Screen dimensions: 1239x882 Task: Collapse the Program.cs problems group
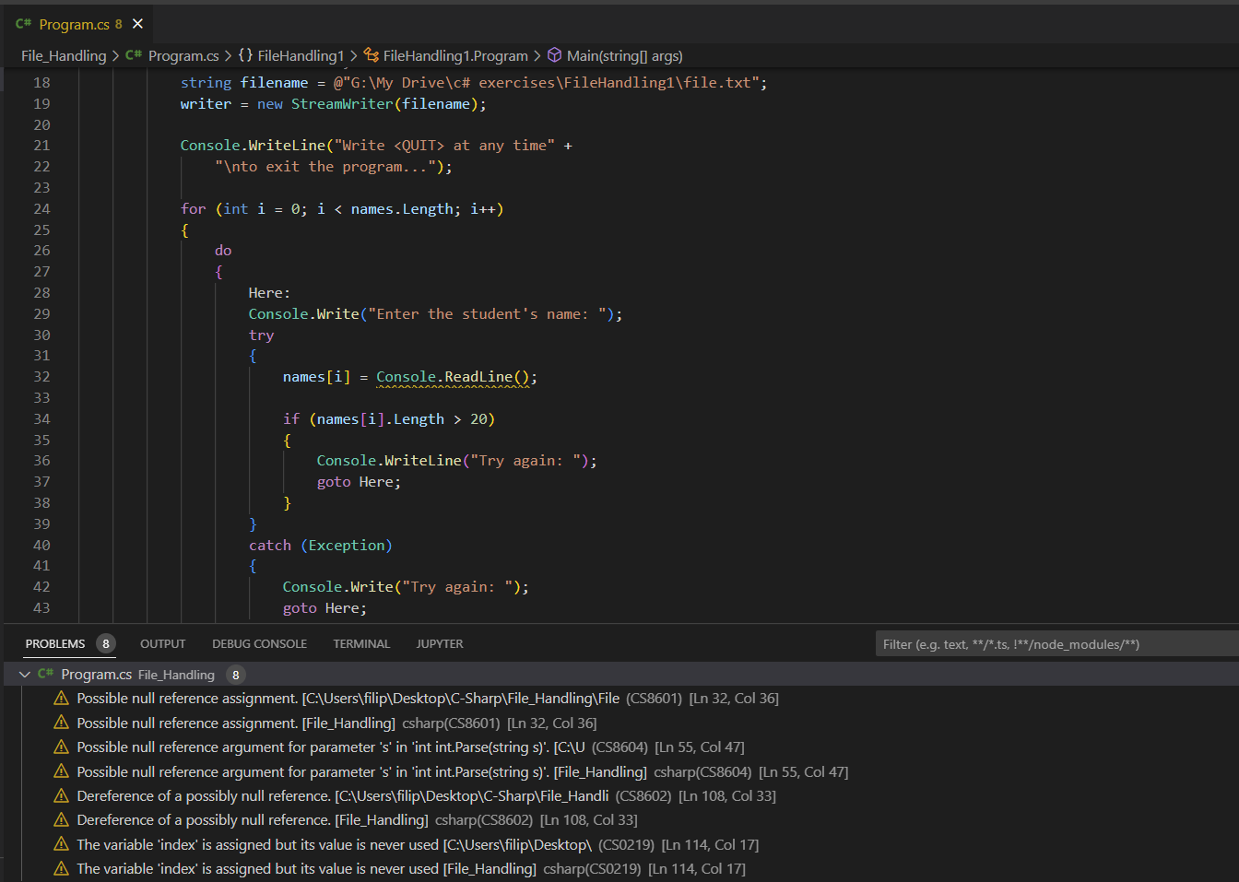[x=25, y=675]
